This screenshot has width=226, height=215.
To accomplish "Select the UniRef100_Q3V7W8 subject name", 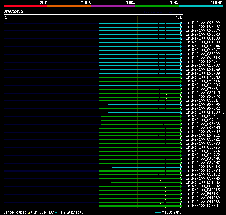I will pos(203,159).
